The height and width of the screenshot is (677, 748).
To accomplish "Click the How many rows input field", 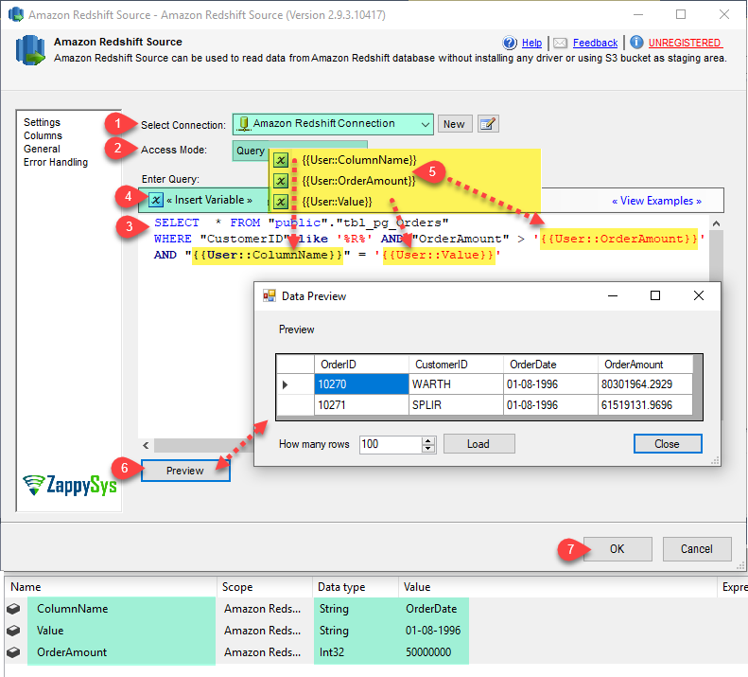I will pyautogui.click(x=391, y=444).
